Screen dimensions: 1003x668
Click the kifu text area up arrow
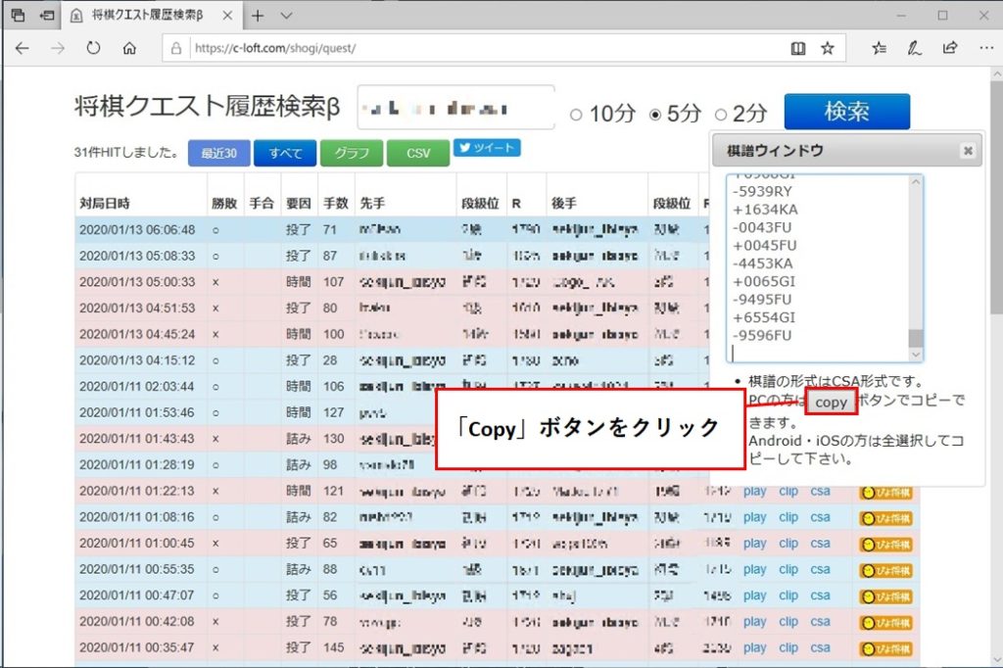(916, 182)
